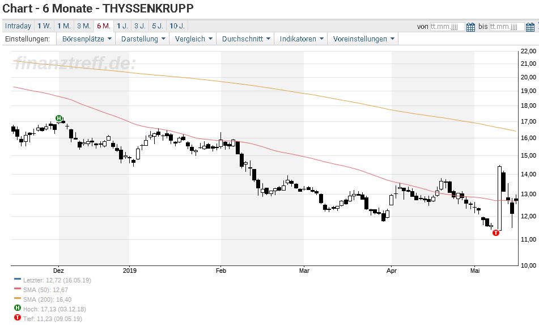The image size is (539, 325).
Task: Open the Börsenplätze dropdown
Action: pos(87,39)
